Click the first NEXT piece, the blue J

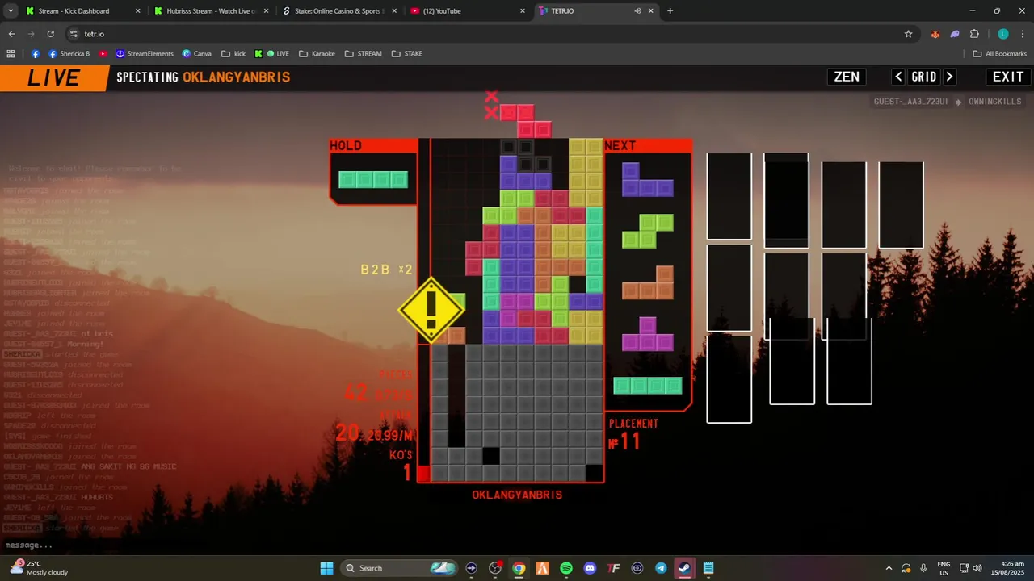pyautogui.click(x=647, y=180)
